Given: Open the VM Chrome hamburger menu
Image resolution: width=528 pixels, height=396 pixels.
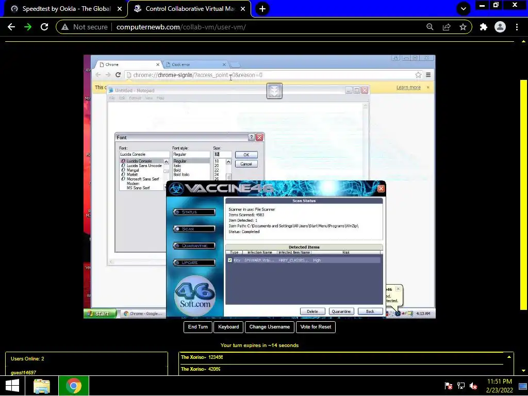Looking at the screenshot, I should click(428, 75).
